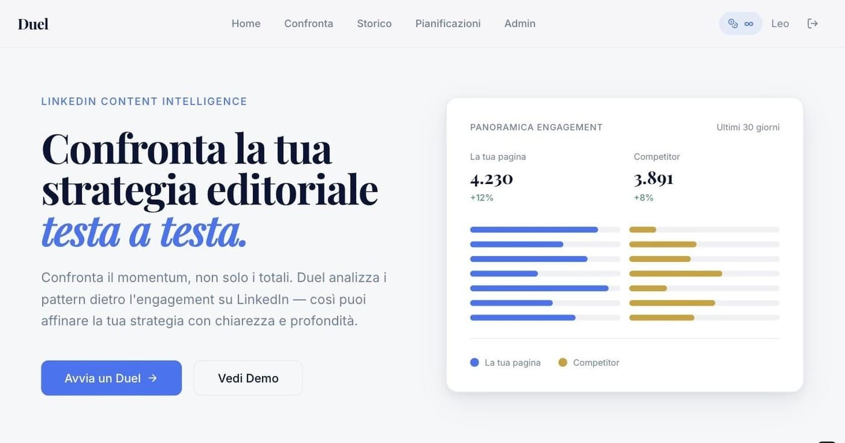
Task: Click the +8% growth figure
Action: pyautogui.click(x=643, y=197)
